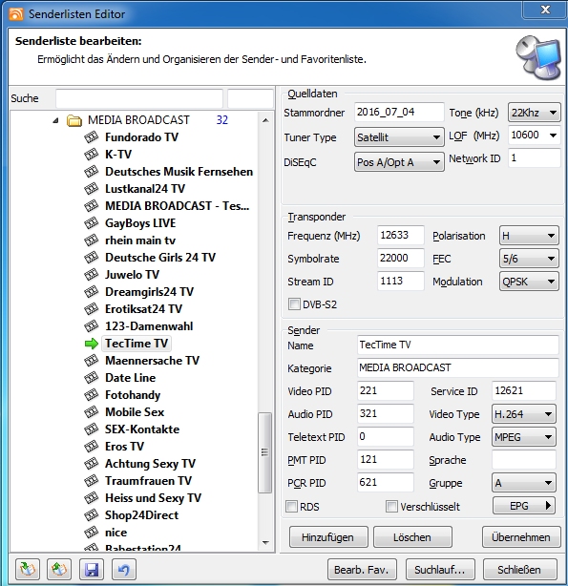
Task: Click film icon beside K-TV
Action: 91,155
